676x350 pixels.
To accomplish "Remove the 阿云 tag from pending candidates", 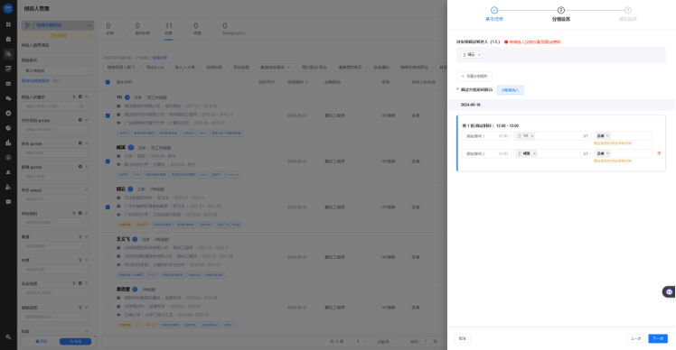I will click(x=479, y=55).
